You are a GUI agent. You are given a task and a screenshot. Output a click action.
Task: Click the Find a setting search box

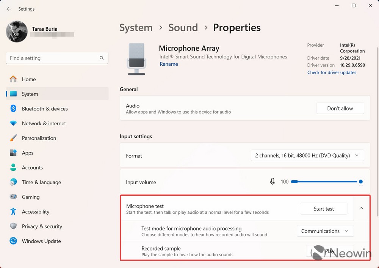[x=53, y=58]
